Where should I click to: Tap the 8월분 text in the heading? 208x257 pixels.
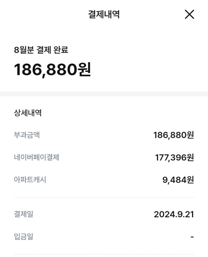[24, 50]
